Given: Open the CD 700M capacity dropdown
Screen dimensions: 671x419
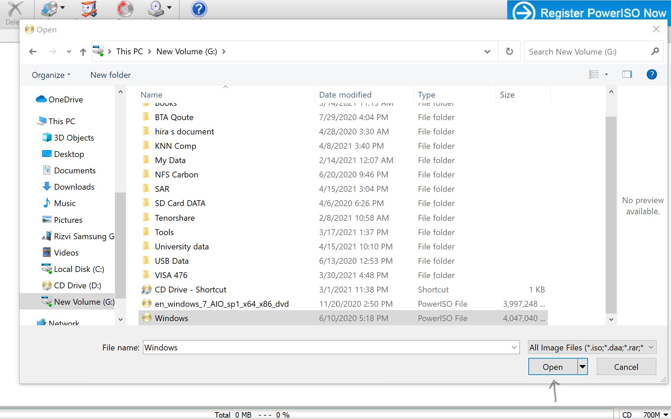Looking at the screenshot, I should tap(666, 415).
